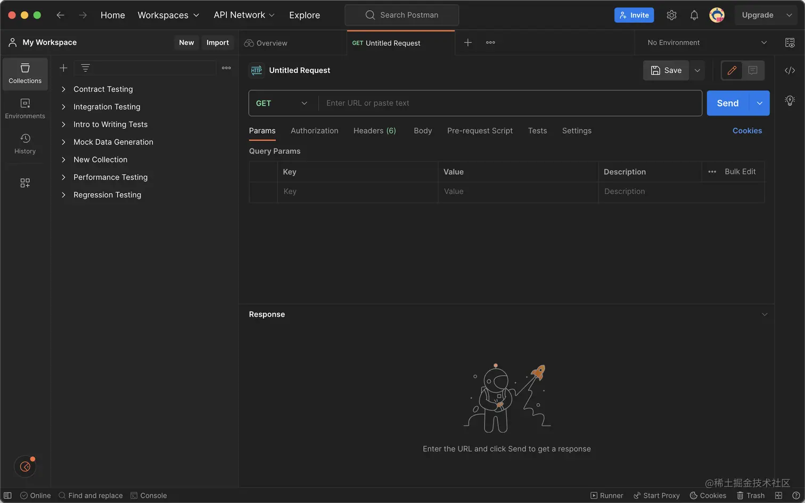Open the Workspaces menu
Image resolution: width=805 pixels, height=503 pixels.
(168, 15)
